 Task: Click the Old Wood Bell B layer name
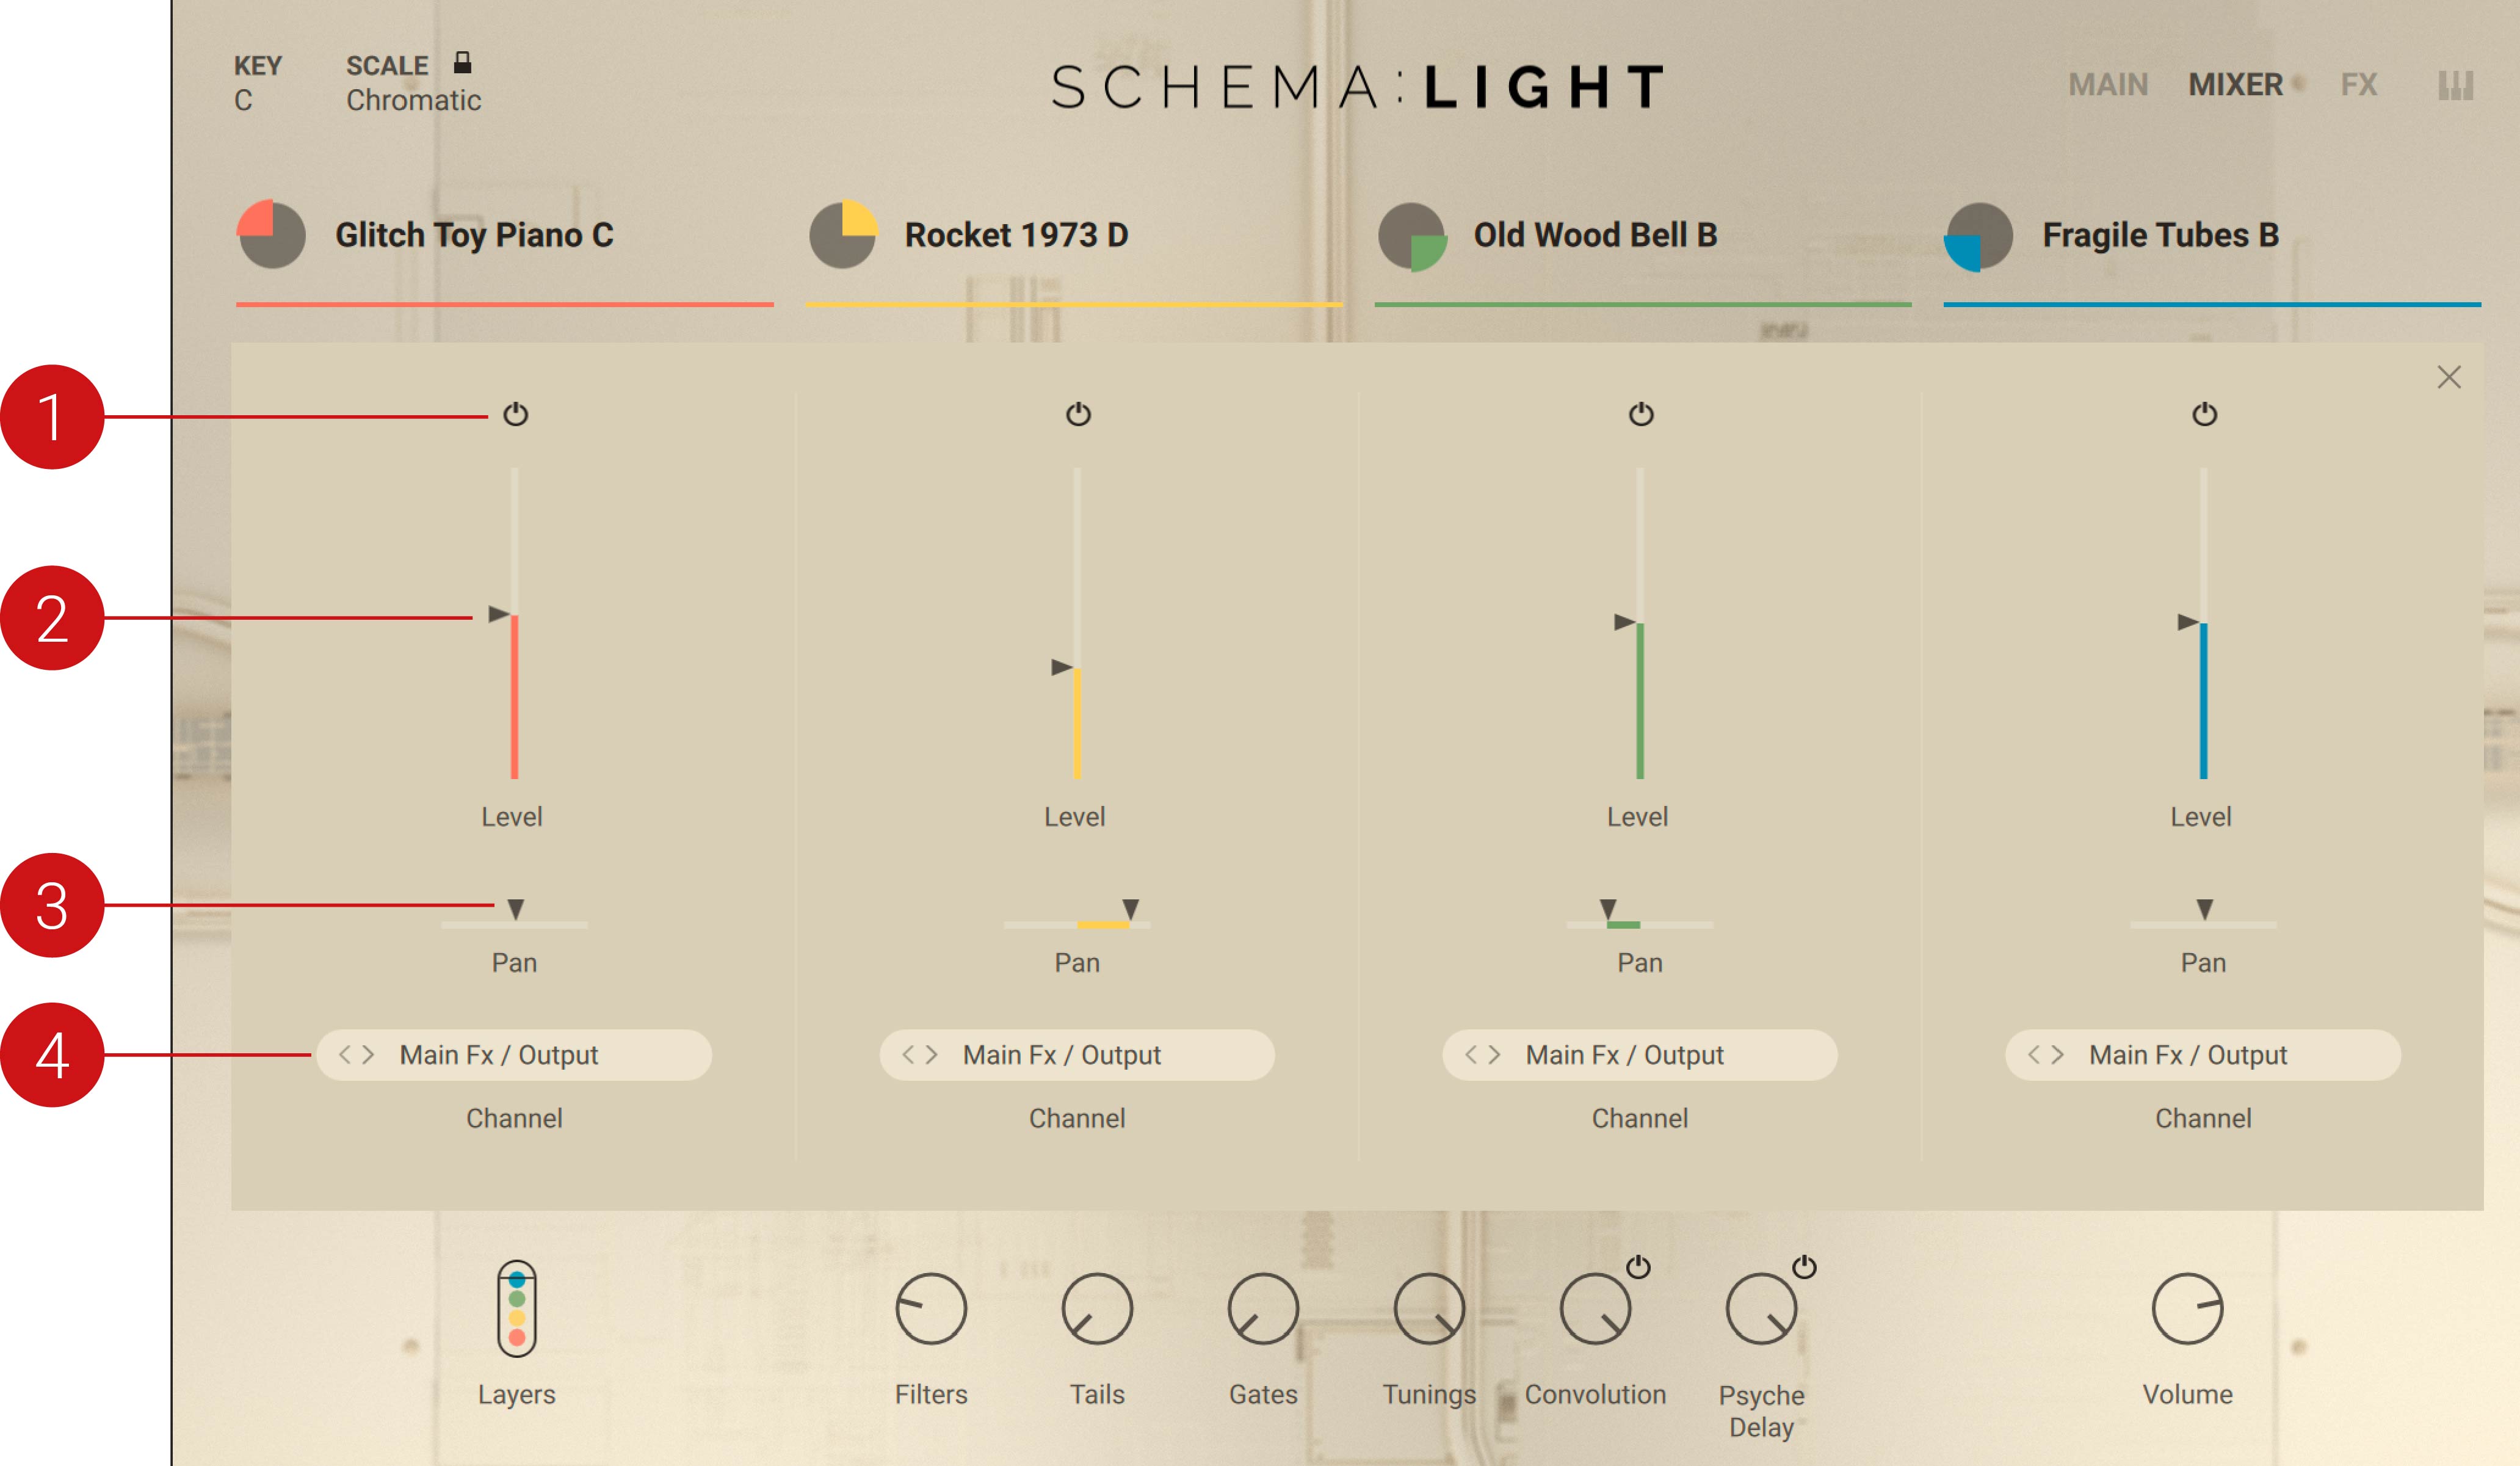[1595, 235]
